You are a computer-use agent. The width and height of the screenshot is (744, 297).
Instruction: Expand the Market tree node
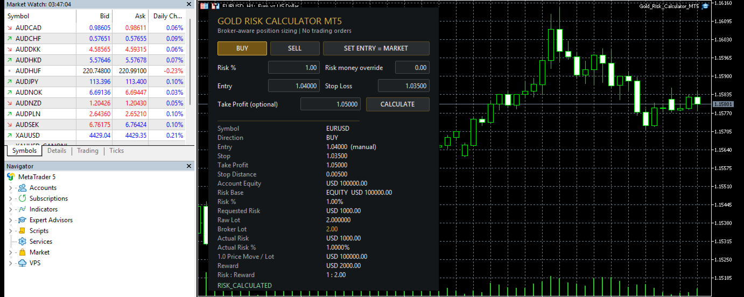tap(10, 252)
